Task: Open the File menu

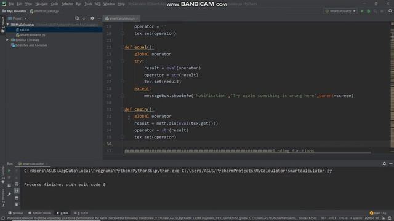Action: [x=11, y=4]
